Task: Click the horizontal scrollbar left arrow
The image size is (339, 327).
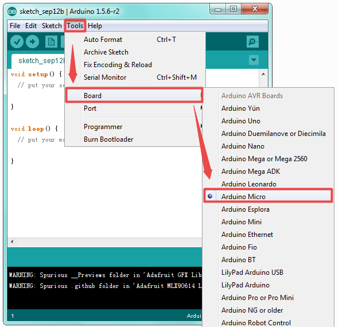Action: point(12,242)
